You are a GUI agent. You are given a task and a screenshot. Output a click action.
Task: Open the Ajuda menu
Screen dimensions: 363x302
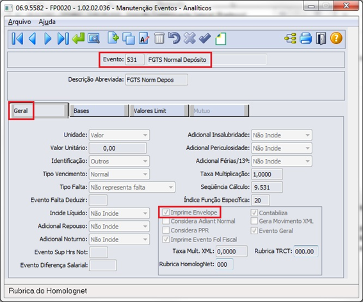click(47, 22)
